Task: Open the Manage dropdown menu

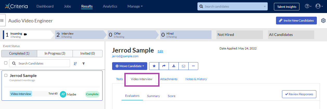Action: pos(135,6)
